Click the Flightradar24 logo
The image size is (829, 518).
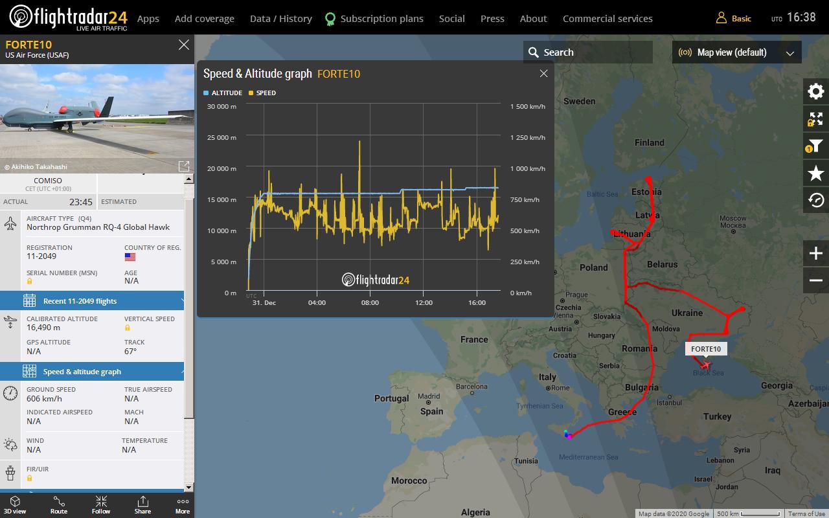68,17
